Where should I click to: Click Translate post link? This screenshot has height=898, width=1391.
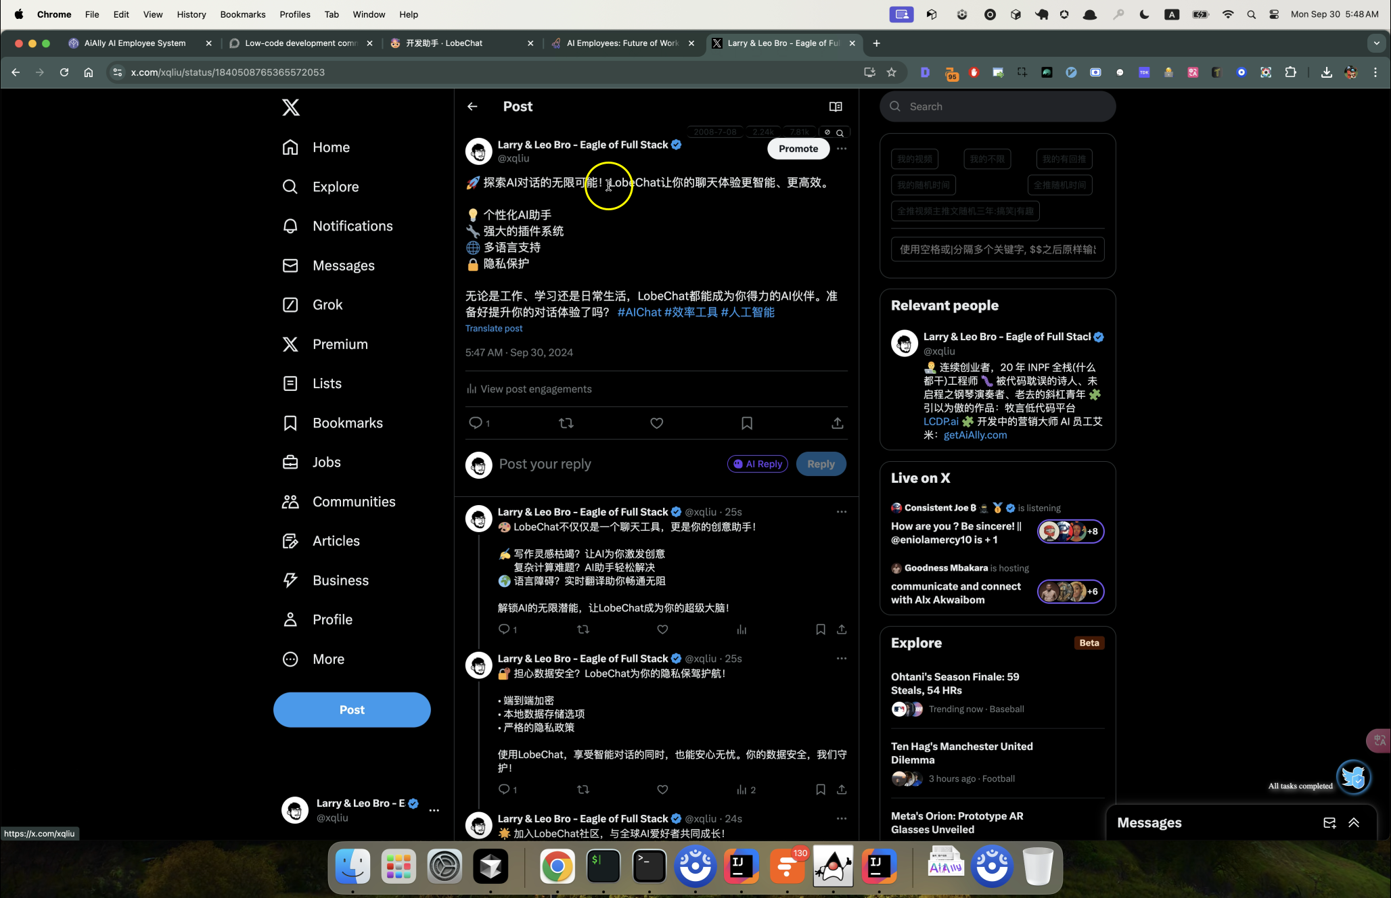pos(494,328)
